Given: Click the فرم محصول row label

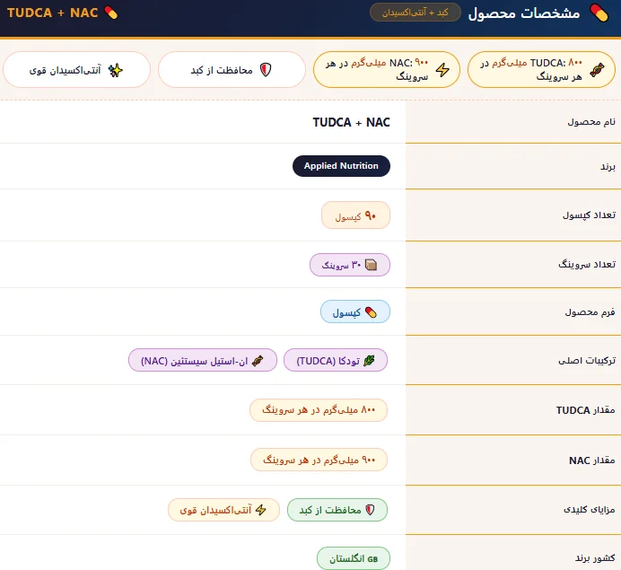Looking at the screenshot, I should click(590, 312).
